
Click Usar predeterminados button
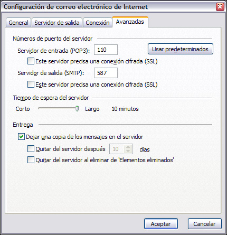pos(181,49)
